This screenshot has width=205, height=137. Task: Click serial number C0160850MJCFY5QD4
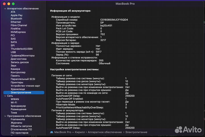point(114,20)
